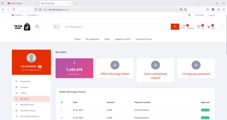Open the wishlist heart icon
227x120 pixels.
(x=199, y=27)
